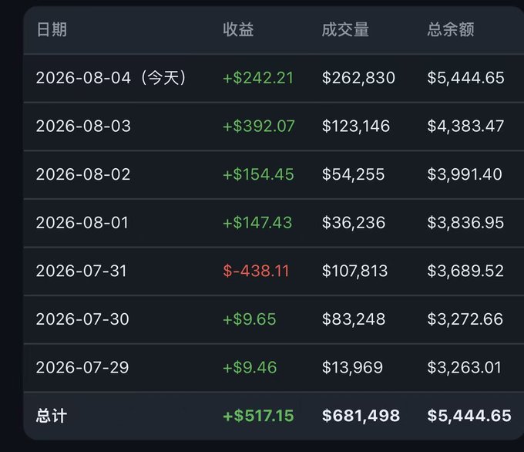Image resolution: width=524 pixels, height=452 pixels.
Task: Click the $262,830 volume value
Action: pos(358,78)
